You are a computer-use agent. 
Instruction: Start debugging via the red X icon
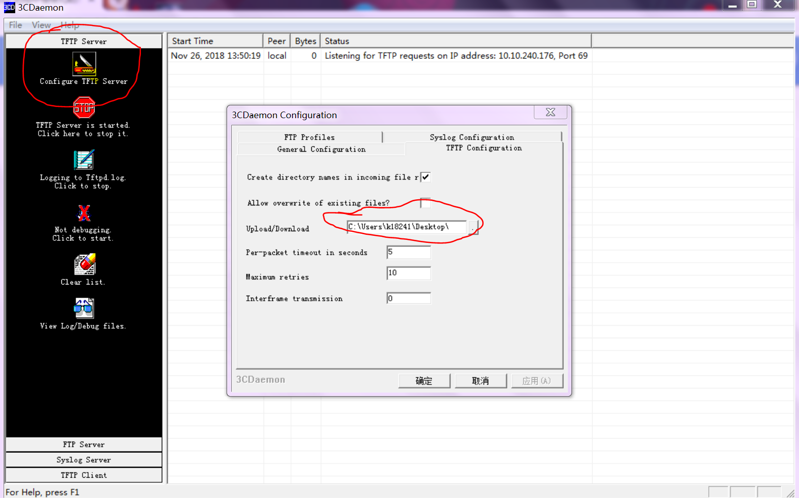(84, 213)
